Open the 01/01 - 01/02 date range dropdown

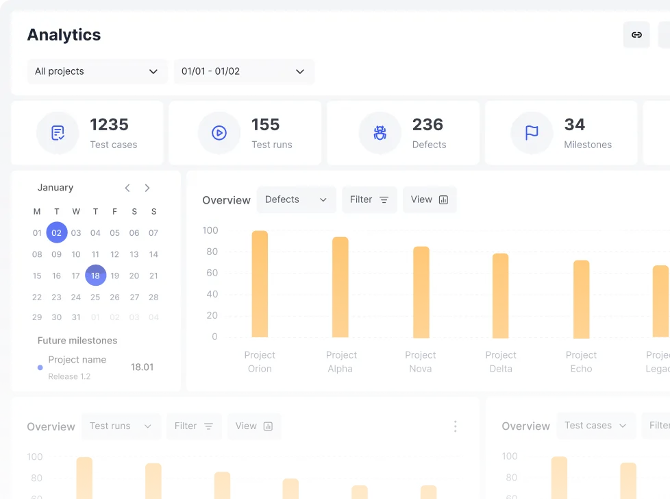(x=244, y=71)
